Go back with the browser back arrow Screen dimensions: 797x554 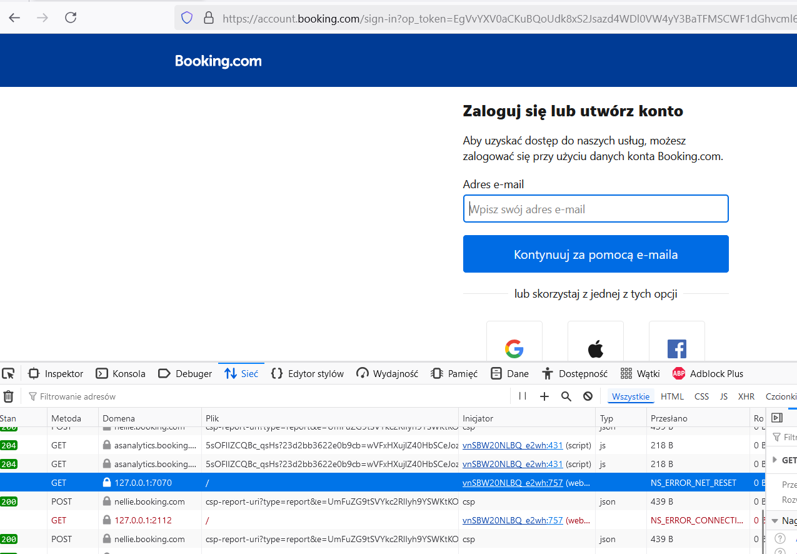point(14,18)
